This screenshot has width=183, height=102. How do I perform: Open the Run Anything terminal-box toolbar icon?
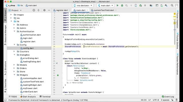157,5
